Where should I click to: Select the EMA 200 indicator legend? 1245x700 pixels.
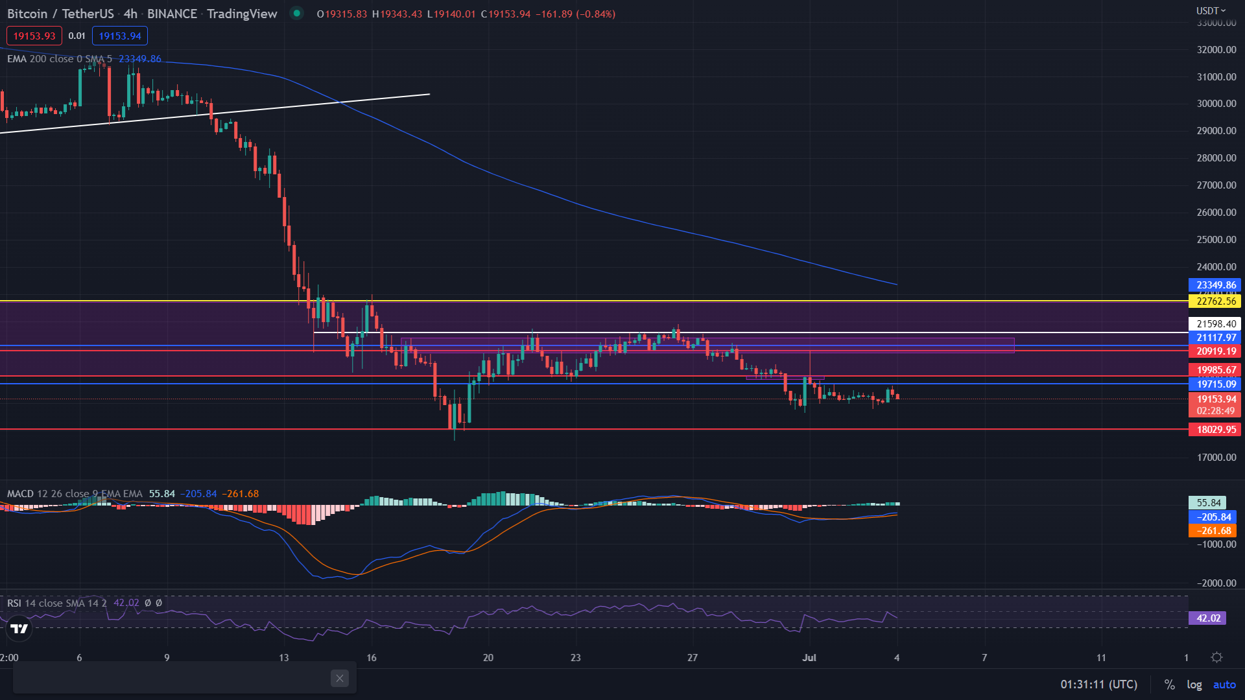click(60, 58)
